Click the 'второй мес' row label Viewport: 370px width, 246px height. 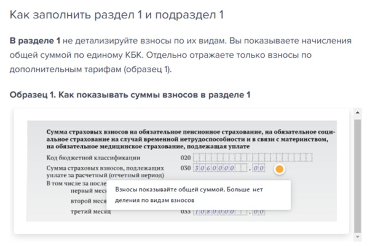click(89, 201)
